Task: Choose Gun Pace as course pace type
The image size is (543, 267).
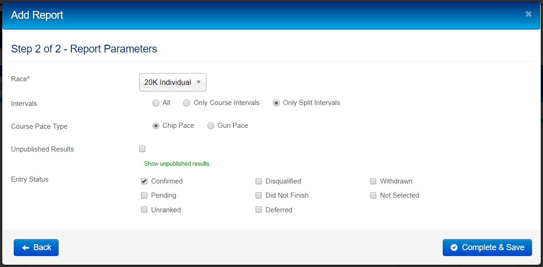Action: pos(211,126)
